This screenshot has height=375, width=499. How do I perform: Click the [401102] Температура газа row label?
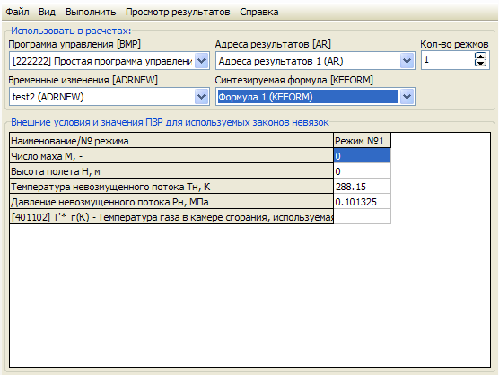(x=171, y=217)
